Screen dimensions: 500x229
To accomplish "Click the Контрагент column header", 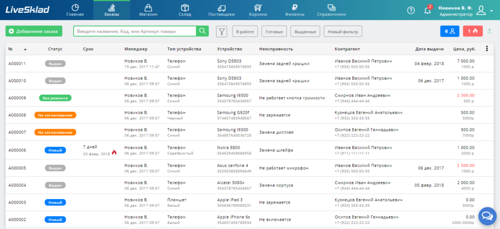I will click(x=347, y=49).
